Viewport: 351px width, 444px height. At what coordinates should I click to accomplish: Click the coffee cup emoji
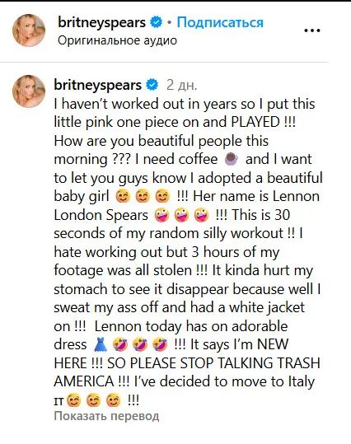232,159
